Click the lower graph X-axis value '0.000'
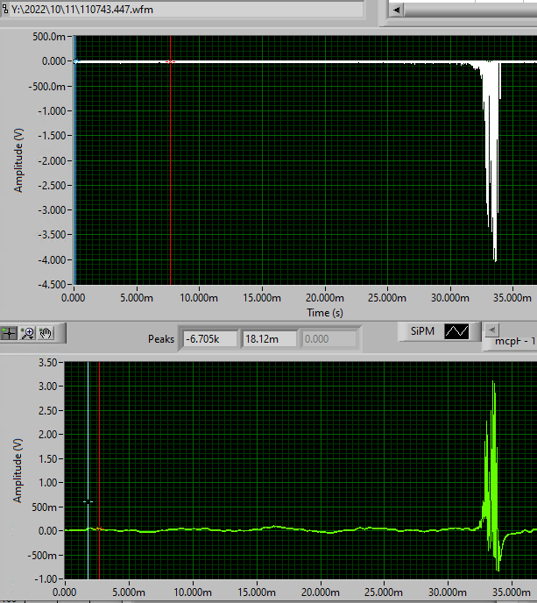 pyautogui.click(x=64, y=592)
